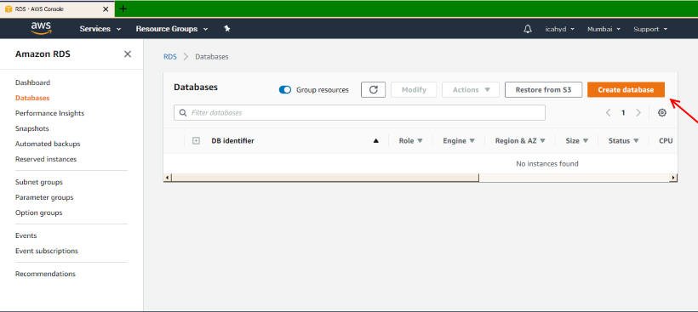Click Create database button
The width and height of the screenshot is (698, 312).
(x=626, y=90)
